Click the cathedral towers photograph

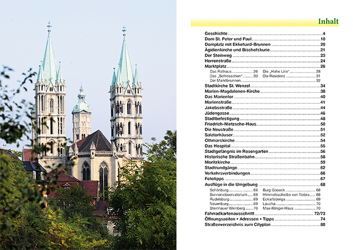[x=88, y=125]
